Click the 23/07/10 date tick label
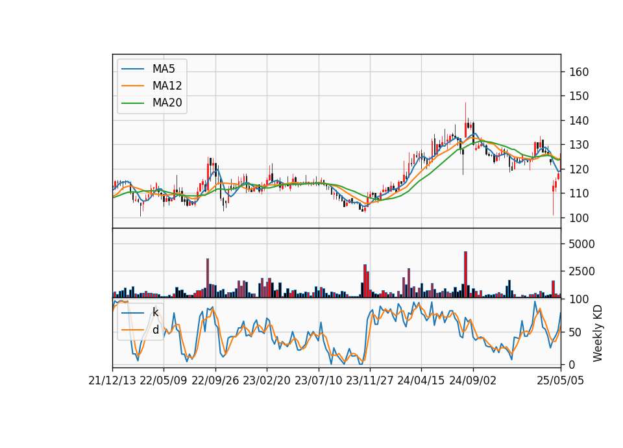This screenshot has height=448, width=623. [318, 380]
